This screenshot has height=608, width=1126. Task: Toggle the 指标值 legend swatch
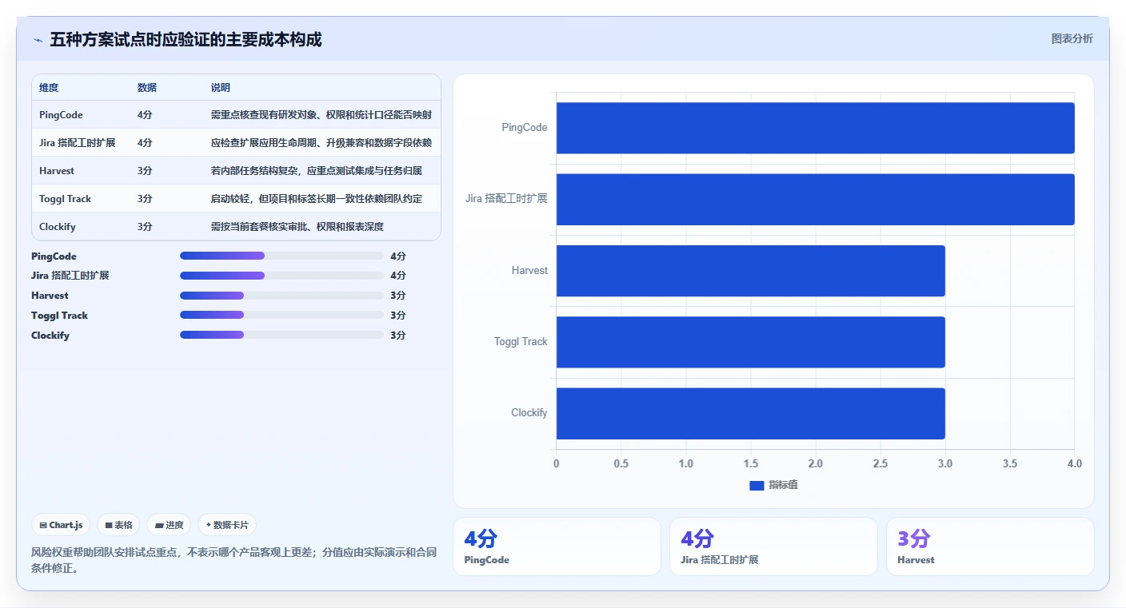(757, 485)
